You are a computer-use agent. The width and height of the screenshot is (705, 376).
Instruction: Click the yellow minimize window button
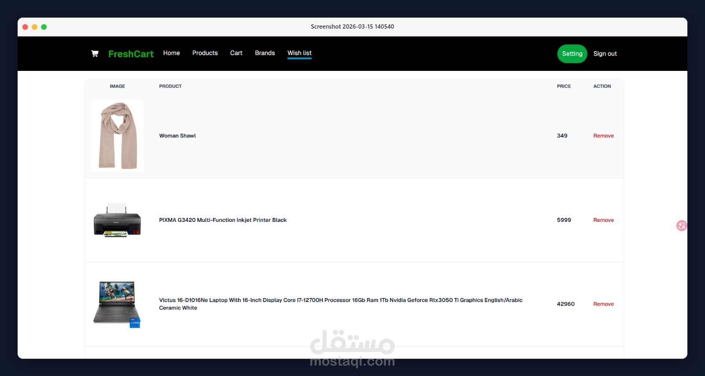click(34, 27)
